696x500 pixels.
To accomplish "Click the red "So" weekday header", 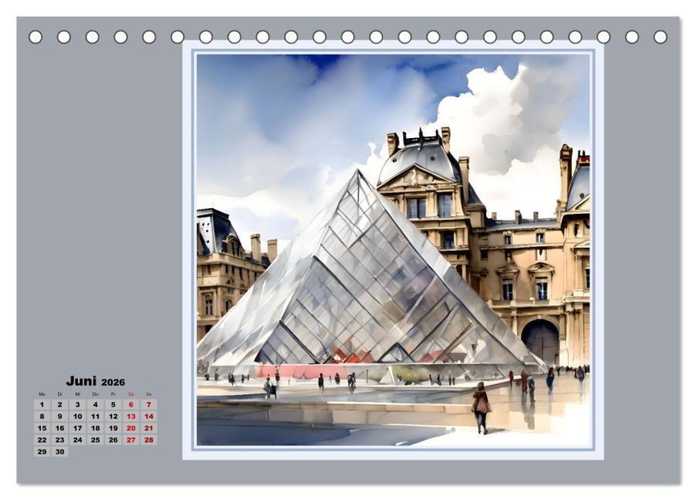I will click(149, 394).
